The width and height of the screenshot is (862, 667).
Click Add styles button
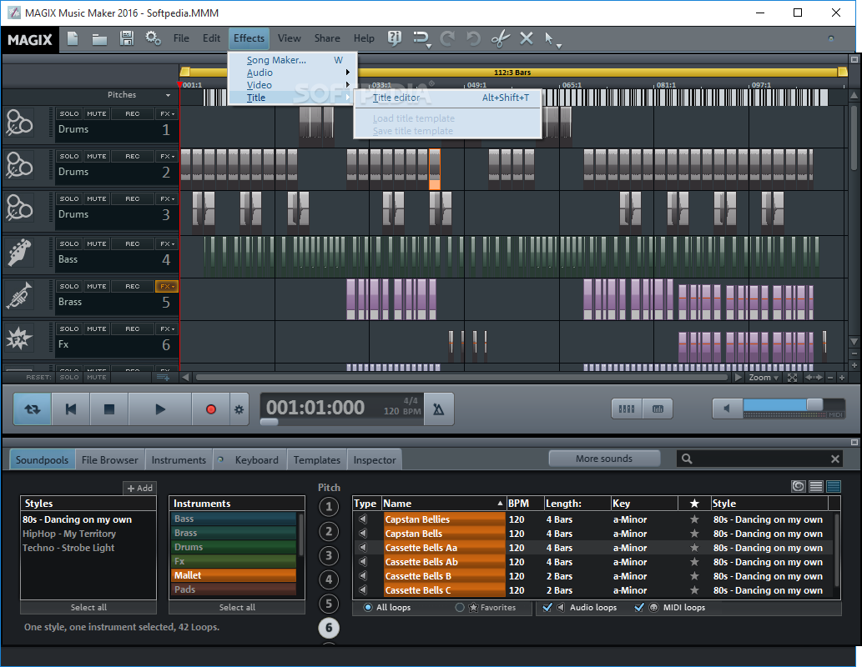139,488
